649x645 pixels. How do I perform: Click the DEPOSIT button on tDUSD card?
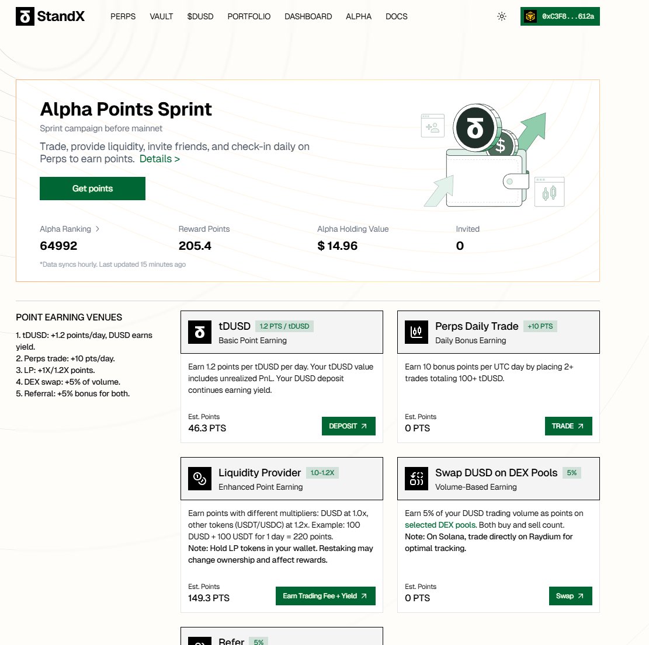[x=349, y=426]
